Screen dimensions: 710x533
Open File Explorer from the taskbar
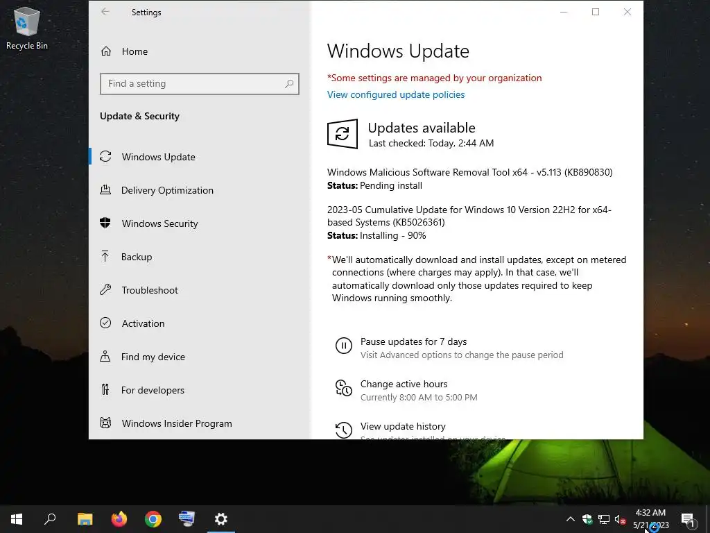(85, 519)
